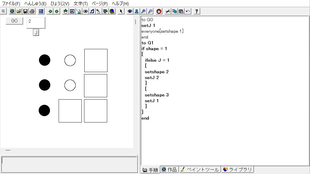Switch to the 作品 tab
The height and width of the screenshot is (174, 310).
pos(169,170)
